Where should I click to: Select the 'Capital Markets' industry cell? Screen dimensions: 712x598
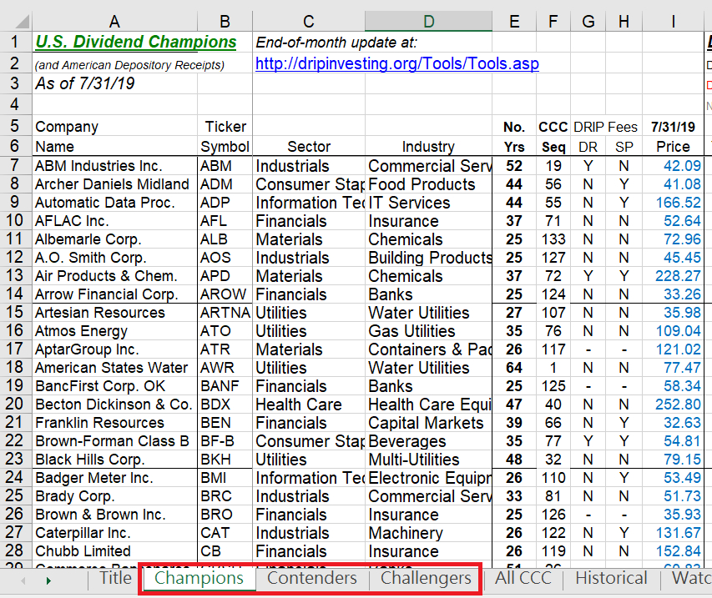[429, 423]
